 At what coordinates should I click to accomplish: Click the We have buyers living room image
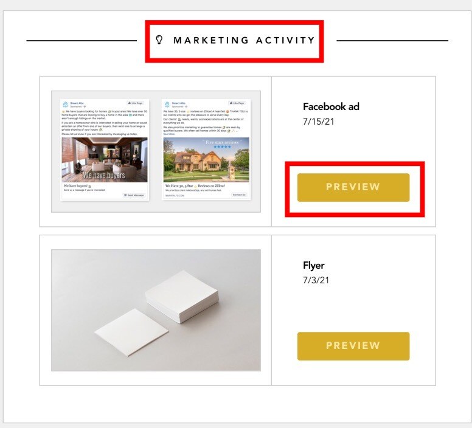click(x=105, y=160)
